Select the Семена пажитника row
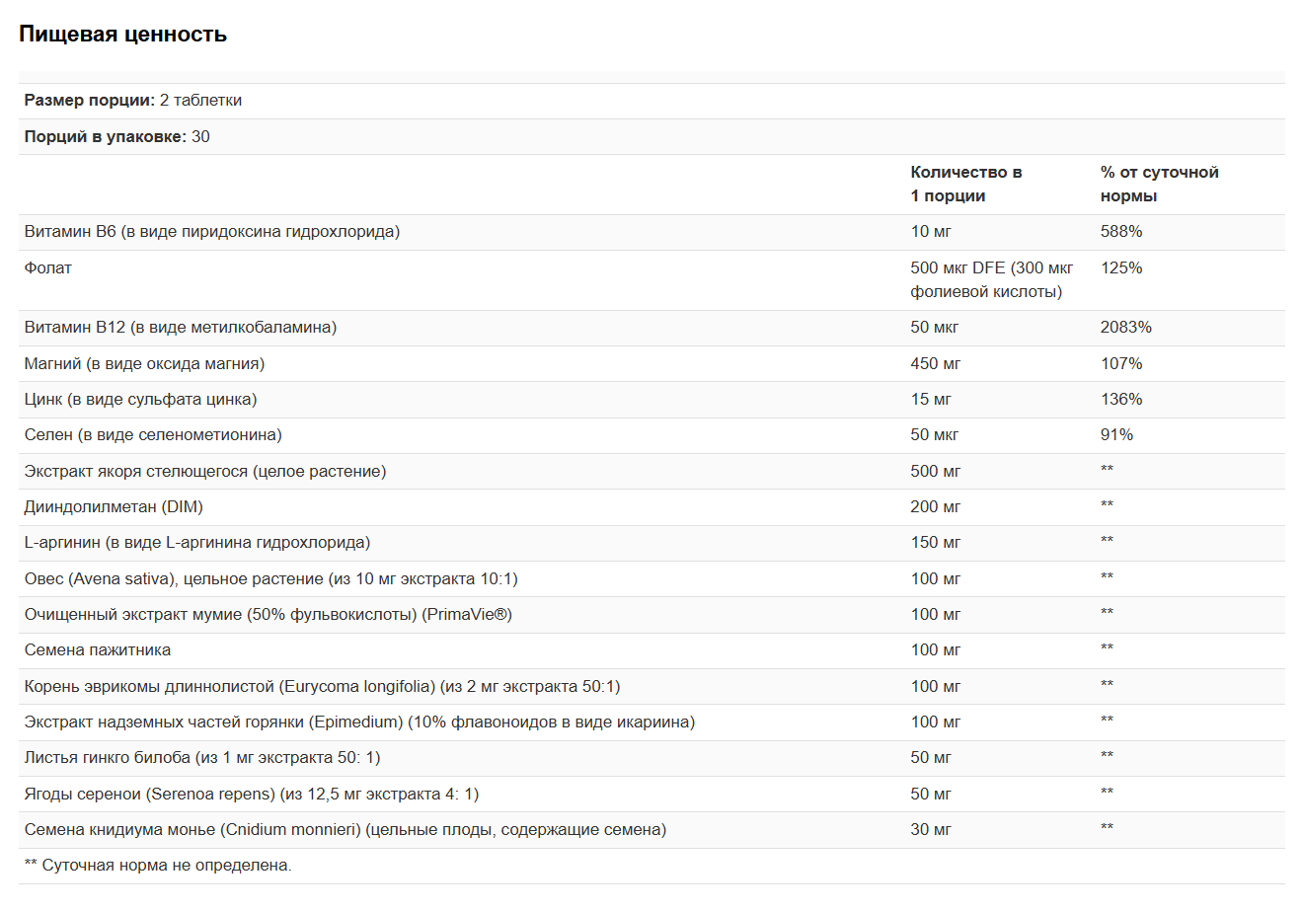 [651, 650]
